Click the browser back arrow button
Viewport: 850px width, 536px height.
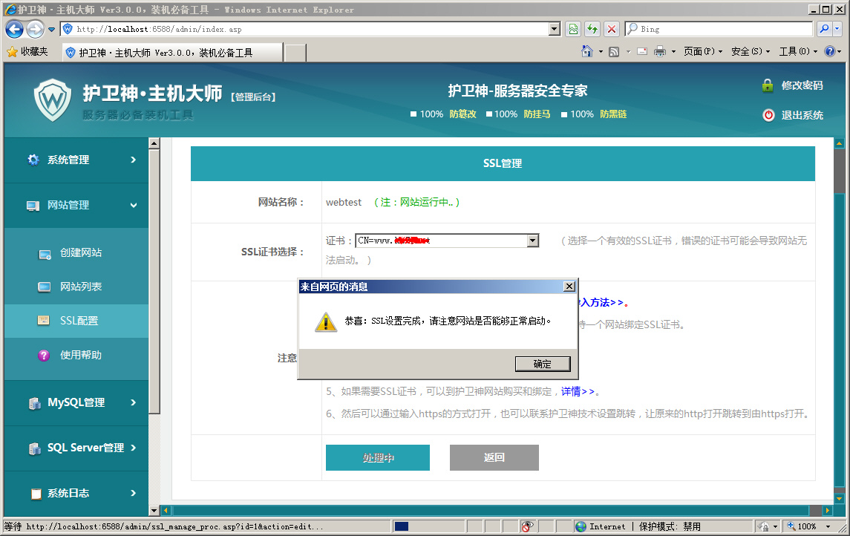[14, 29]
